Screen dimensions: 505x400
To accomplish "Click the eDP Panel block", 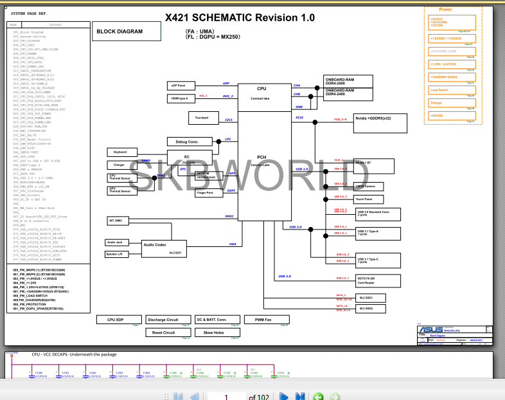I will pos(181,86).
